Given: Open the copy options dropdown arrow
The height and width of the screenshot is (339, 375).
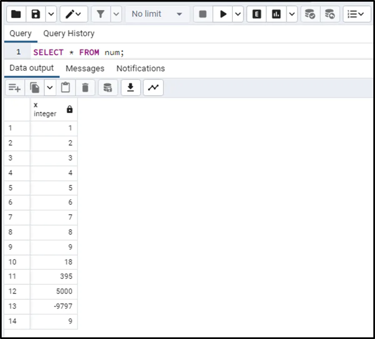Looking at the screenshot, I should tap(50, 87).
